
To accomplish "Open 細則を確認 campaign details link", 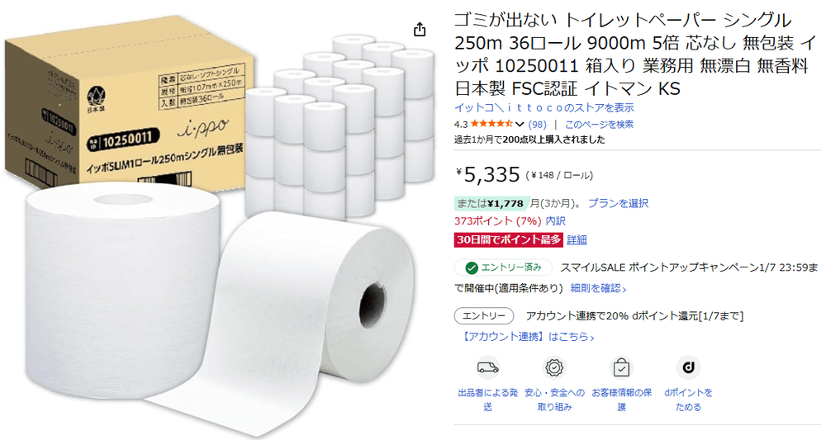I will [598, 288].
